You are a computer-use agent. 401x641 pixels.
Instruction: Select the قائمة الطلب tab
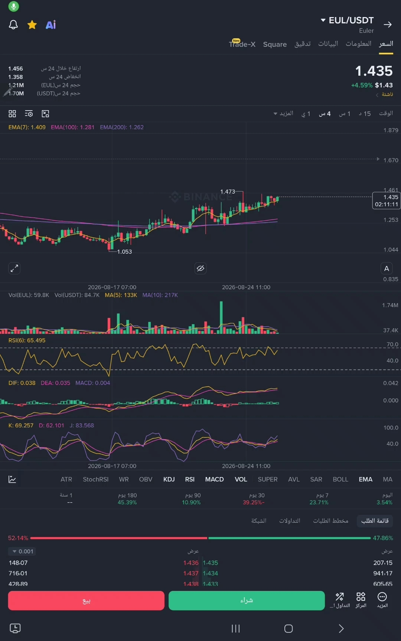click(375, 521)
